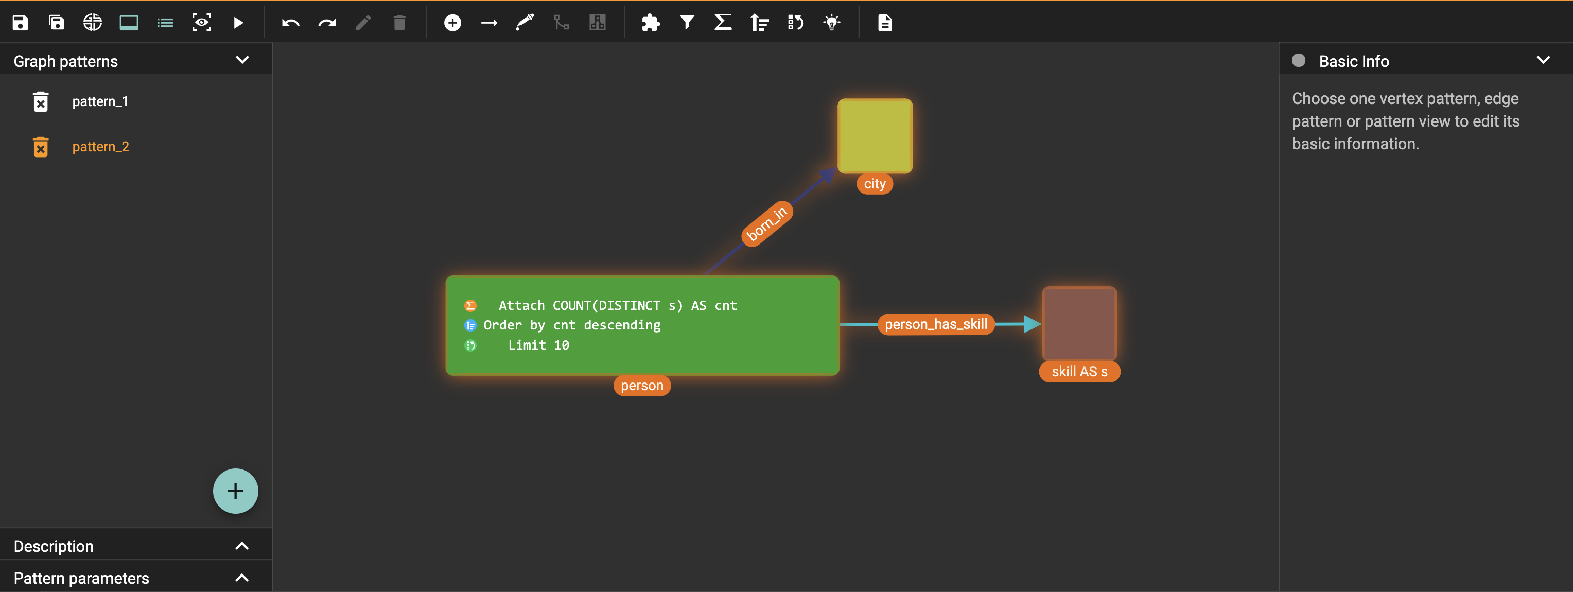Expand the Pattern parameters section
The height and width of the screenshot is (592, 1573).
[242, 578]
